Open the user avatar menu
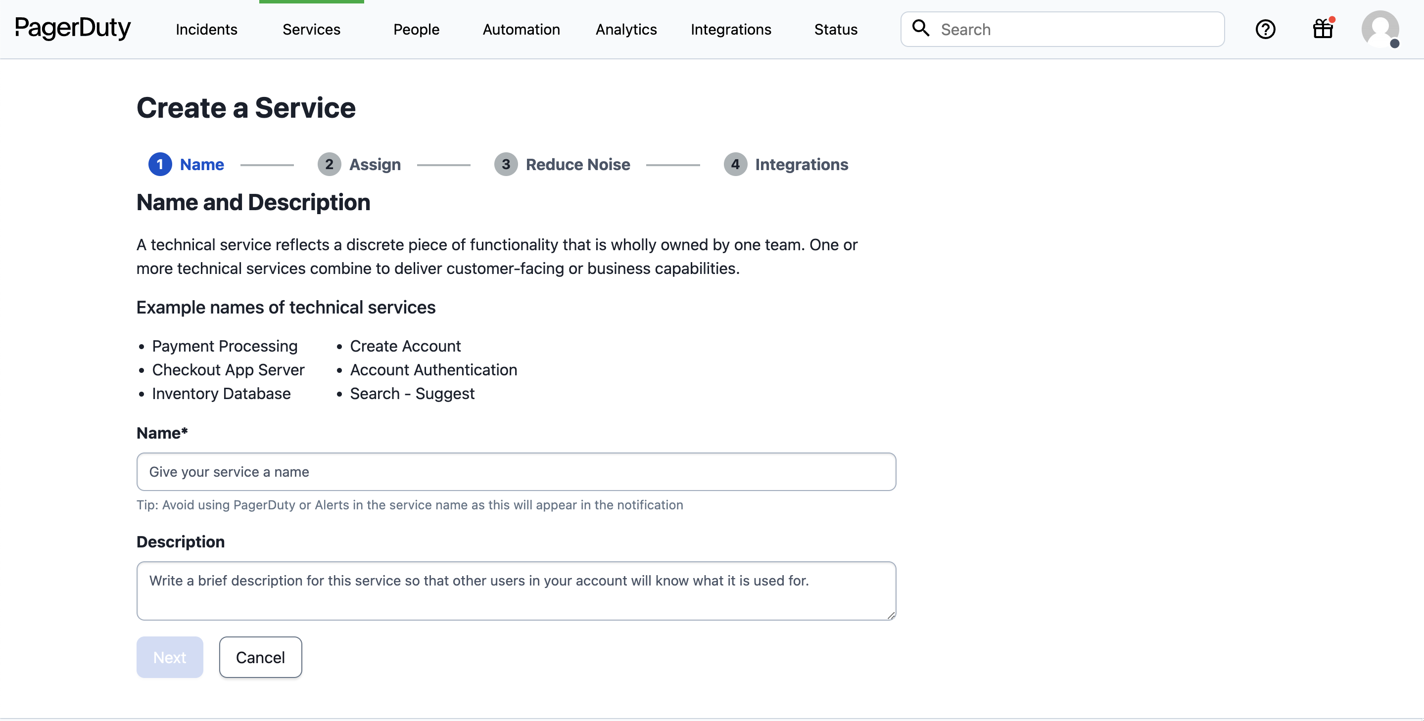Viewport: 1424px width, 721px height. pos(1380,29)
